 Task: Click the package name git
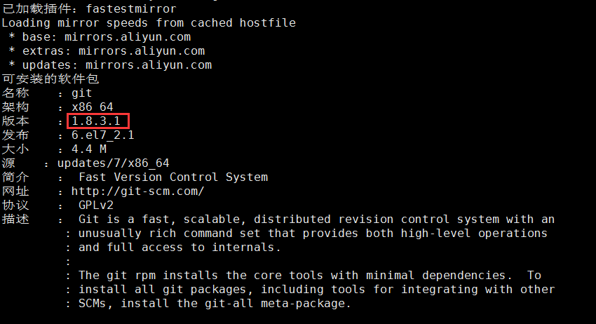pyautogui.click(x=82, y=93)
